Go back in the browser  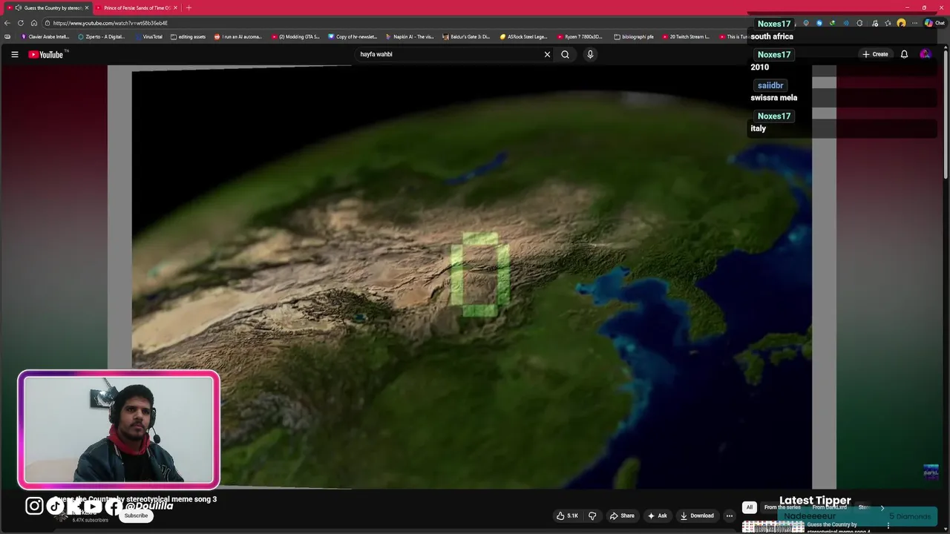[x=7, y=23]
